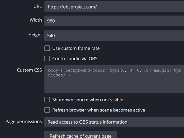Click inside the Custom CSS text area

114,79
